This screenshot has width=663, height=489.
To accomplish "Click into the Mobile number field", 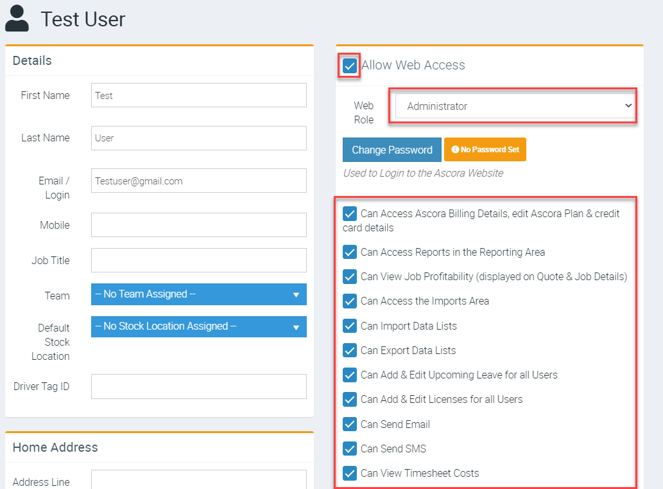I will tap(198, 225).
